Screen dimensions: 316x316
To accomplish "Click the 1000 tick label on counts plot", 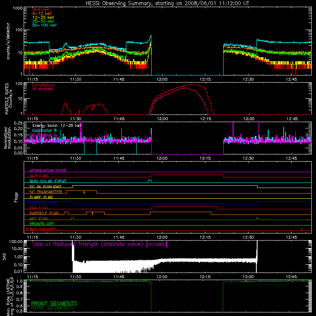I will [17, 8].
